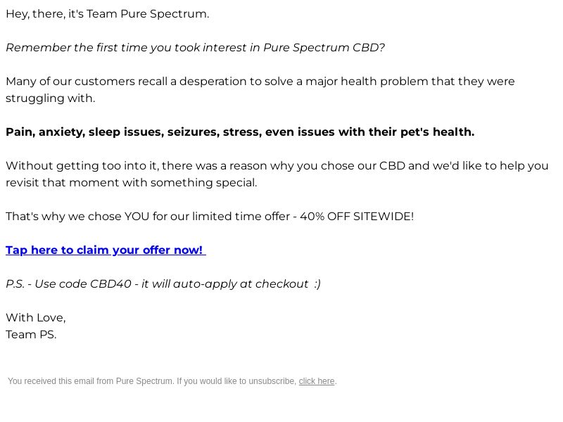Click the 'revisit that moment with something special' line
Viewport: 563px width, 422px height.
tap(132, 183)
